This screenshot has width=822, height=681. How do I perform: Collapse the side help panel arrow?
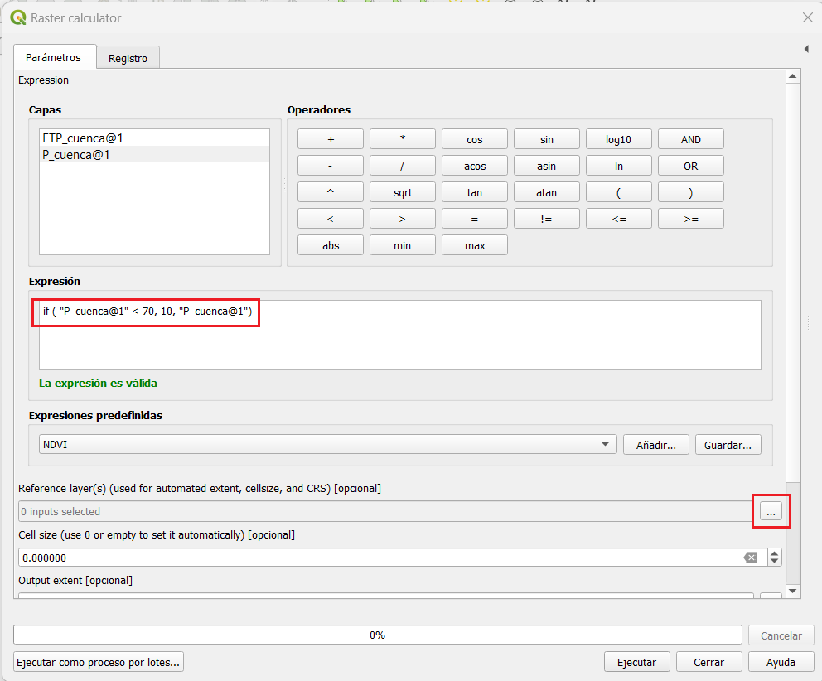[x=806, y=50]
